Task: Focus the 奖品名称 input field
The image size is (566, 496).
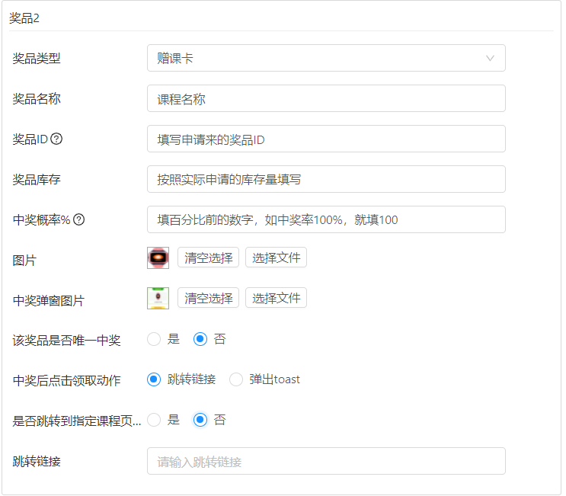Action: (x=326, y=98)
